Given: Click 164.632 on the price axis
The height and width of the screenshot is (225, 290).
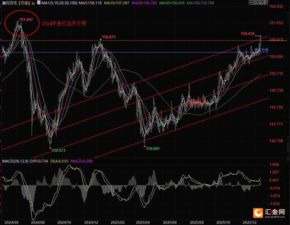Looking at the screenshot, I should (276, 6).
